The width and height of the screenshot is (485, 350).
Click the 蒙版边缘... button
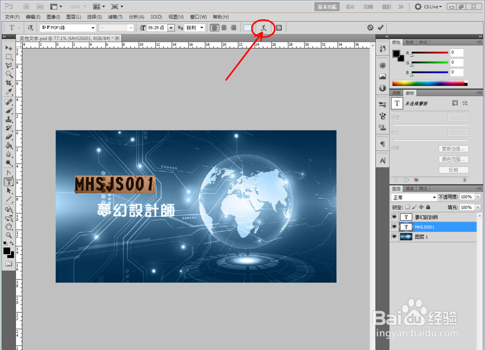[453, 149]
